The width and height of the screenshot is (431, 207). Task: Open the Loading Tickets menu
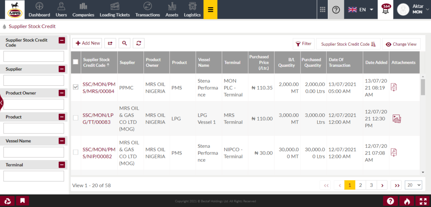coord(114,10)
